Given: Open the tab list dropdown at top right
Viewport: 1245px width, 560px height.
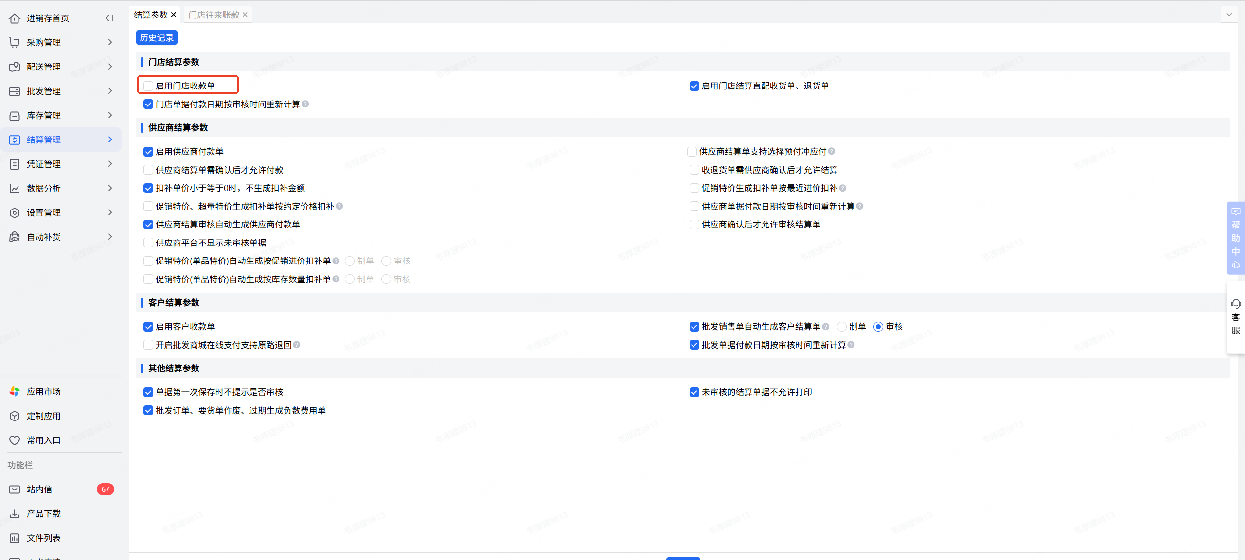Looking at the screenshot, I should [x=1229, y=15].
